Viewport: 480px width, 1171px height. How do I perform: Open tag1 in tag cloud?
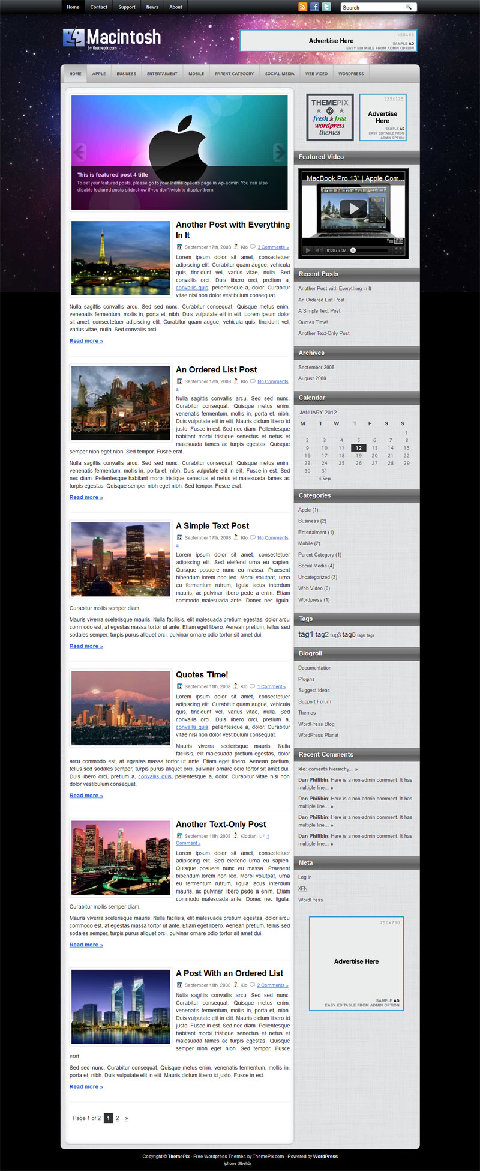coord(305,634)
